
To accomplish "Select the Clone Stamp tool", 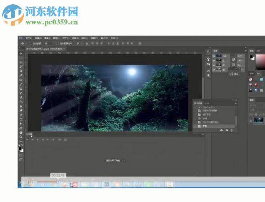I will point(21,89).
